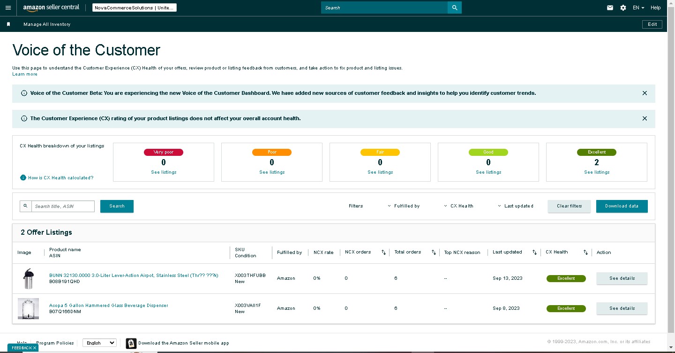Open Help in the top header

(656, 8)
